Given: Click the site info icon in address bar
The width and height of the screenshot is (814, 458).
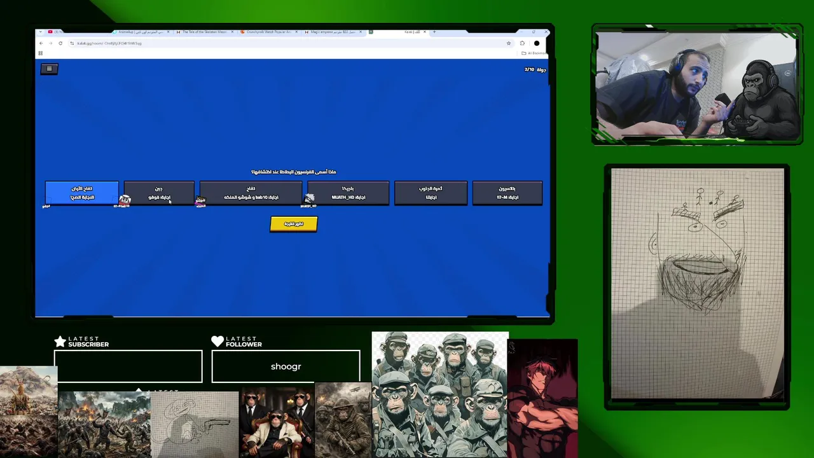Looking at the screenshot, I should tap(72, 43).
